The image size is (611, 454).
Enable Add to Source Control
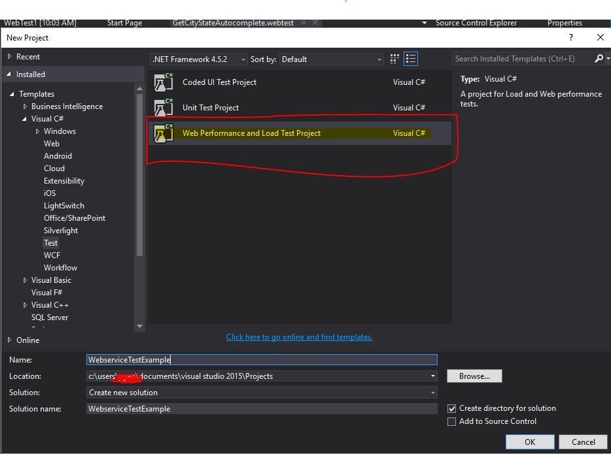[x=451, y=421]
